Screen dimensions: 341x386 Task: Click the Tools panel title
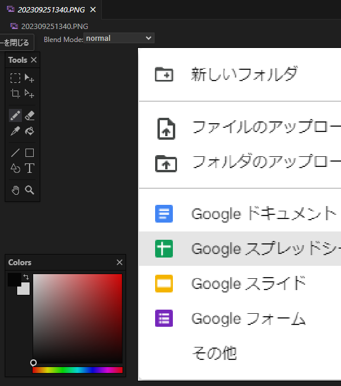coord(18,60)
